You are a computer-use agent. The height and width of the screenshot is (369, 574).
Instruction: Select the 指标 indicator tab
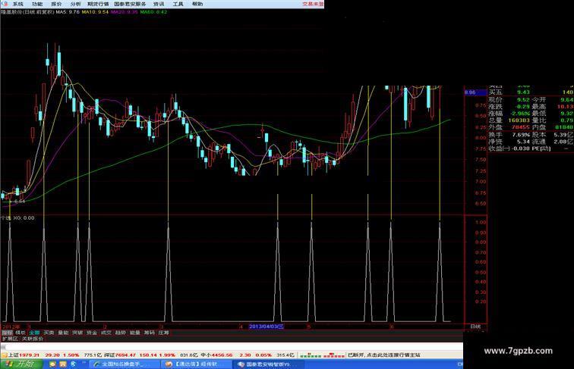pos(7,333)
